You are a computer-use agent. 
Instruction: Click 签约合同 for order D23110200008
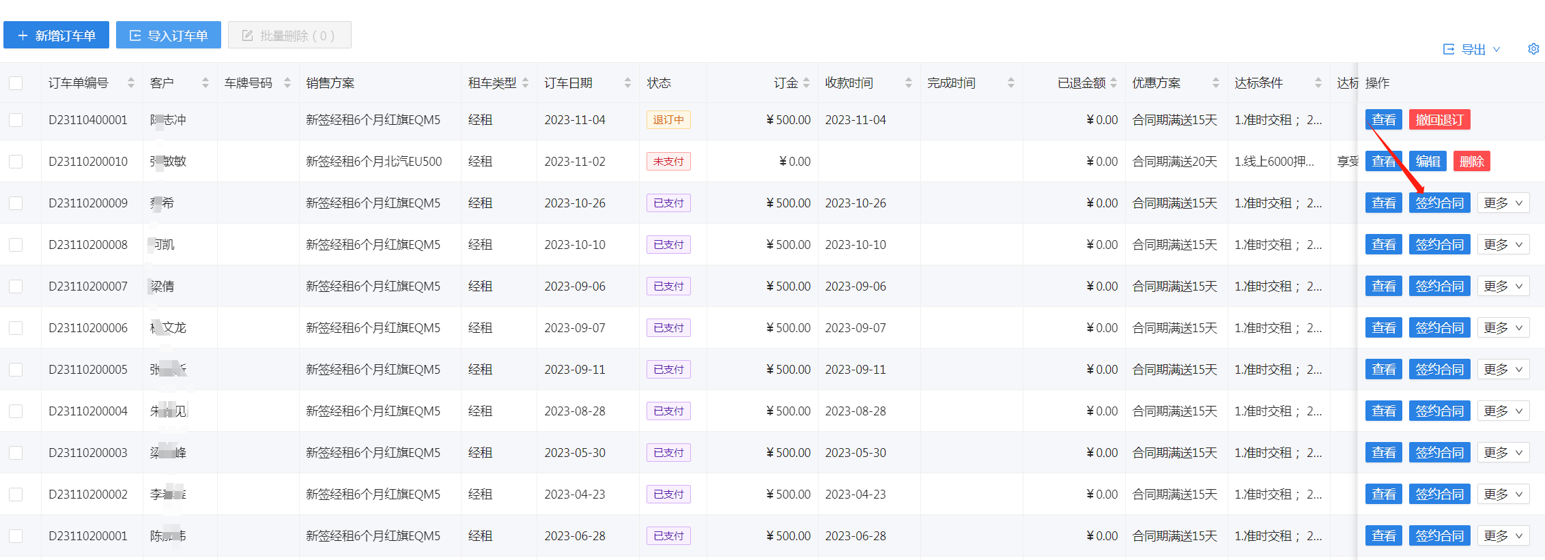1439,245
